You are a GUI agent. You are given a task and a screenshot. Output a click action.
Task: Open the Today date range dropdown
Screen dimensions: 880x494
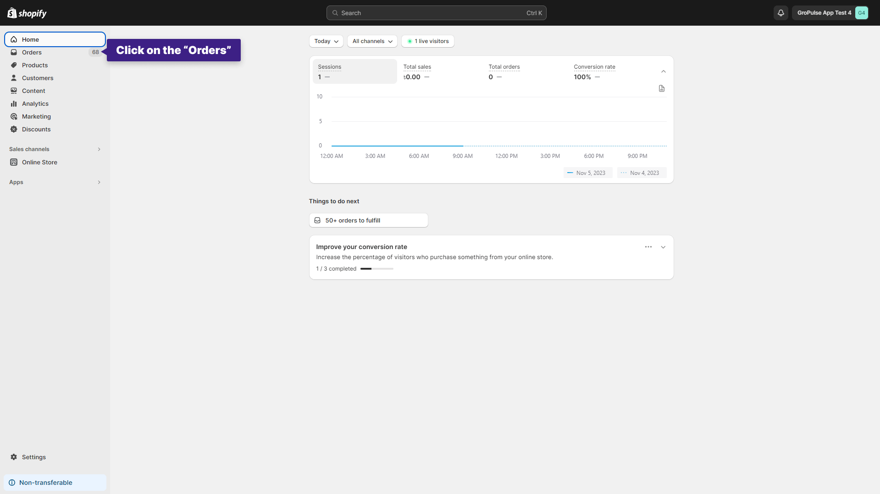click(x=326, y=41)
